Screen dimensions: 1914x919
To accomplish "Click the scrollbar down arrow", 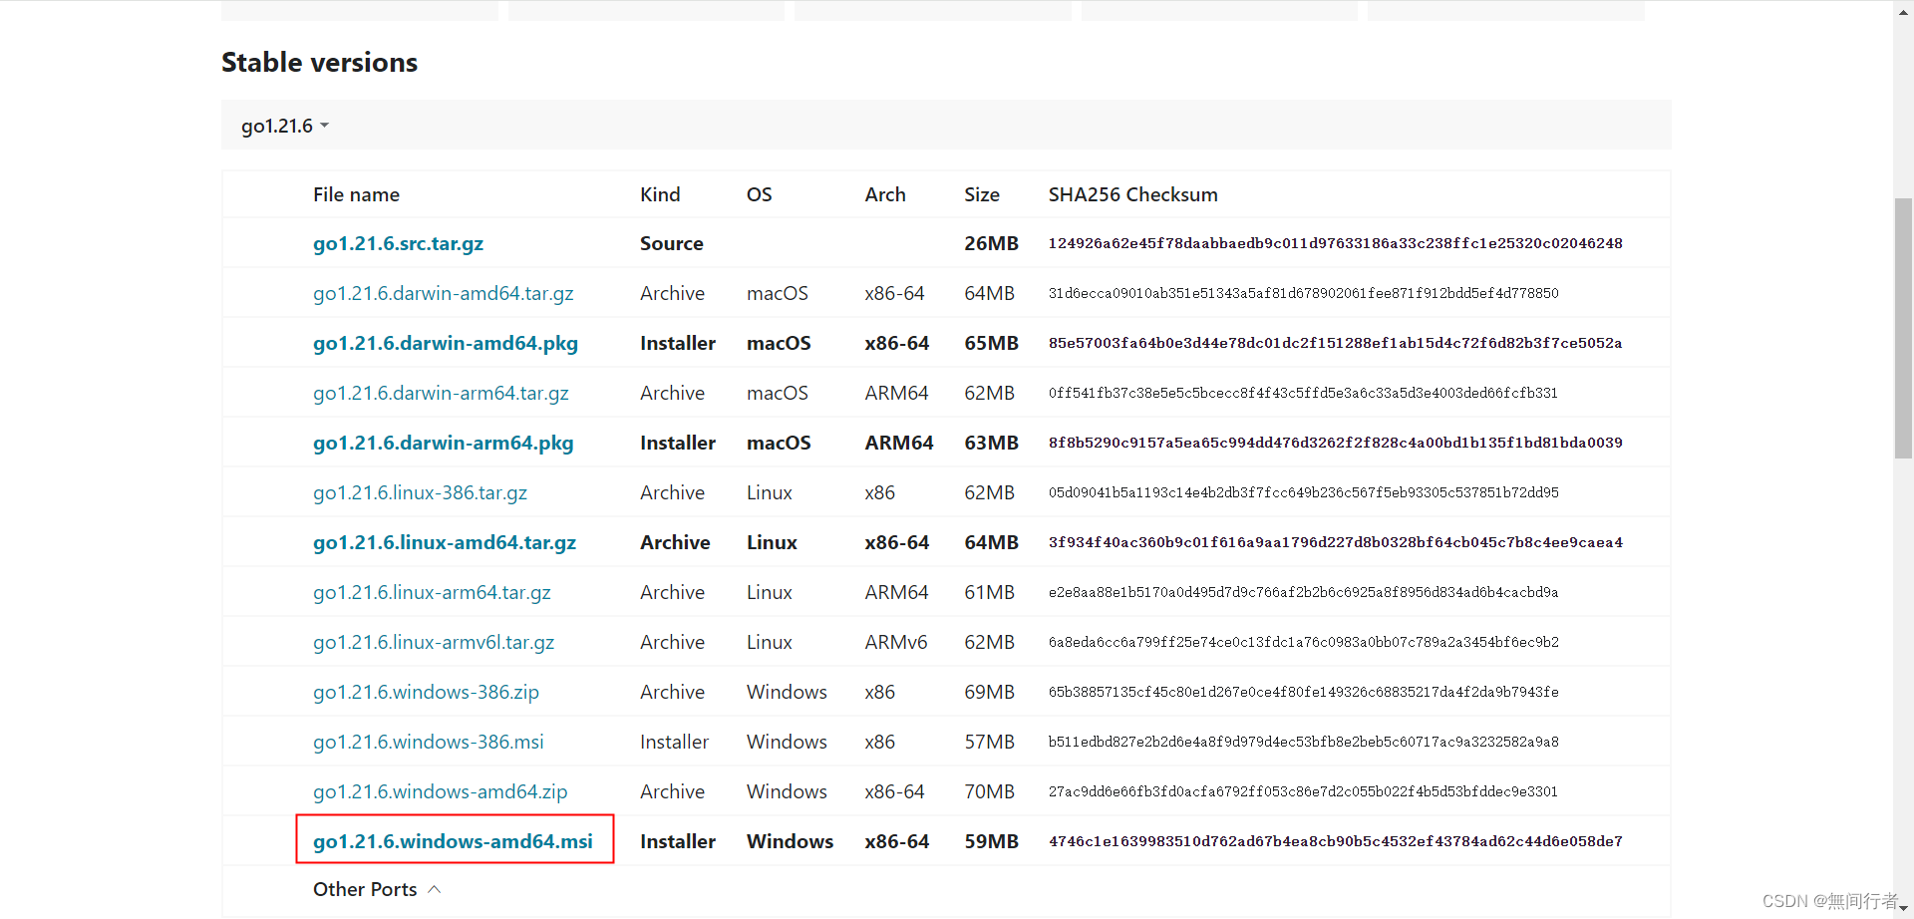I will (x=1903, y=908).
